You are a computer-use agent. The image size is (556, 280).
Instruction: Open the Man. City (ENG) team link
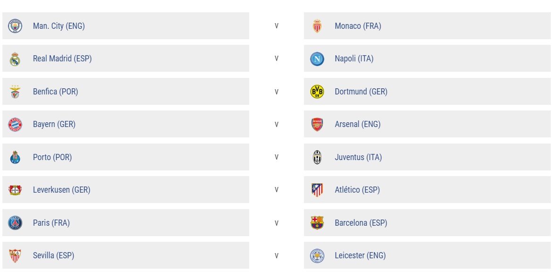click(x=59, y=26)
